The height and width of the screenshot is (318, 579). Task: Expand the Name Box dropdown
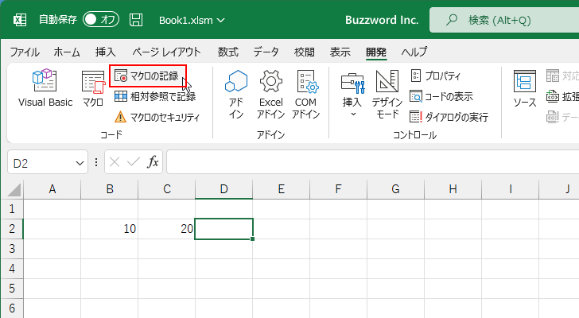click(x=80, y=163)
